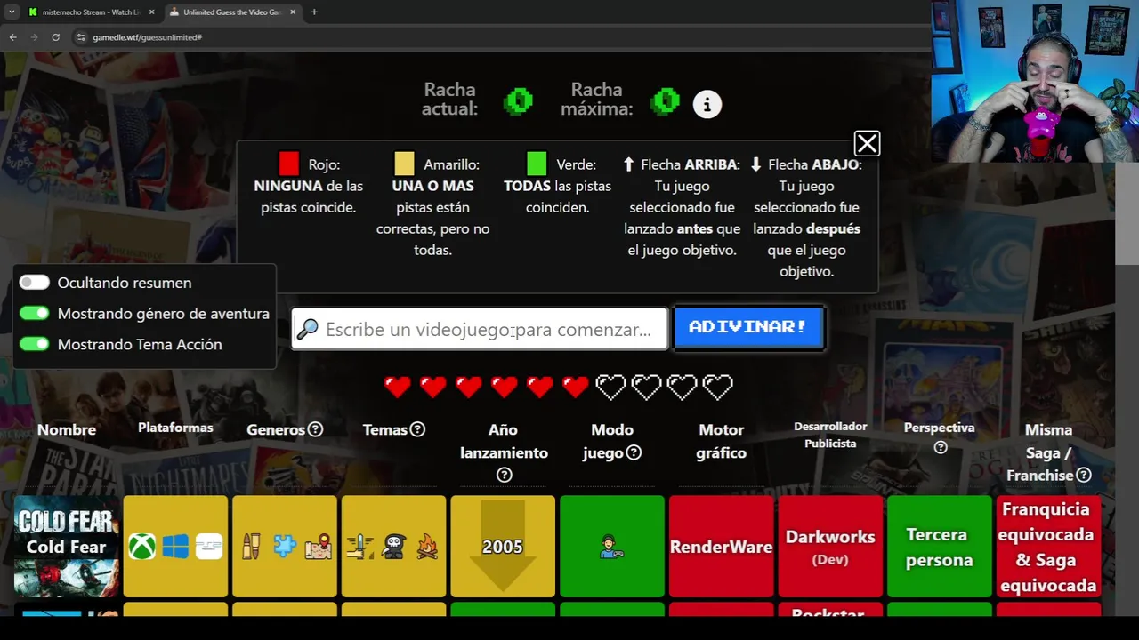Viewport: 1139px width, 640px height.
Task: Go back with browser back arrow
Action: coord(12,37)
